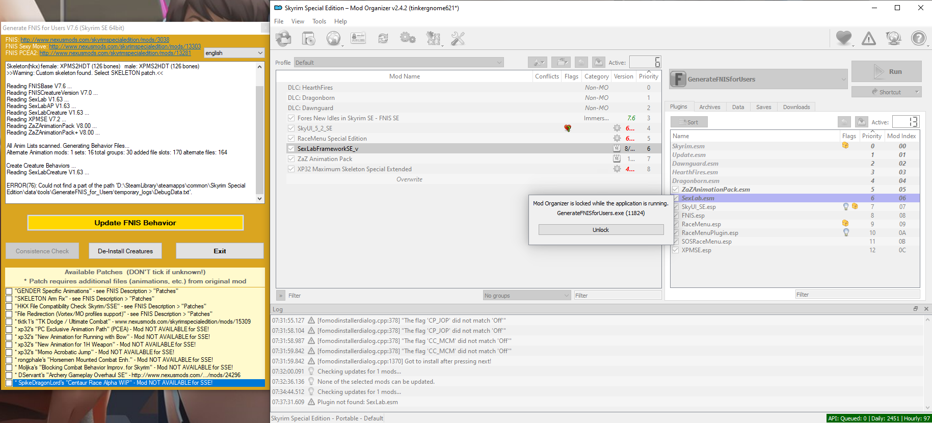The height and width of the screenshot is (423, 932).
Task: Sort the plugins by Mod Index column header
Action: 901,136
